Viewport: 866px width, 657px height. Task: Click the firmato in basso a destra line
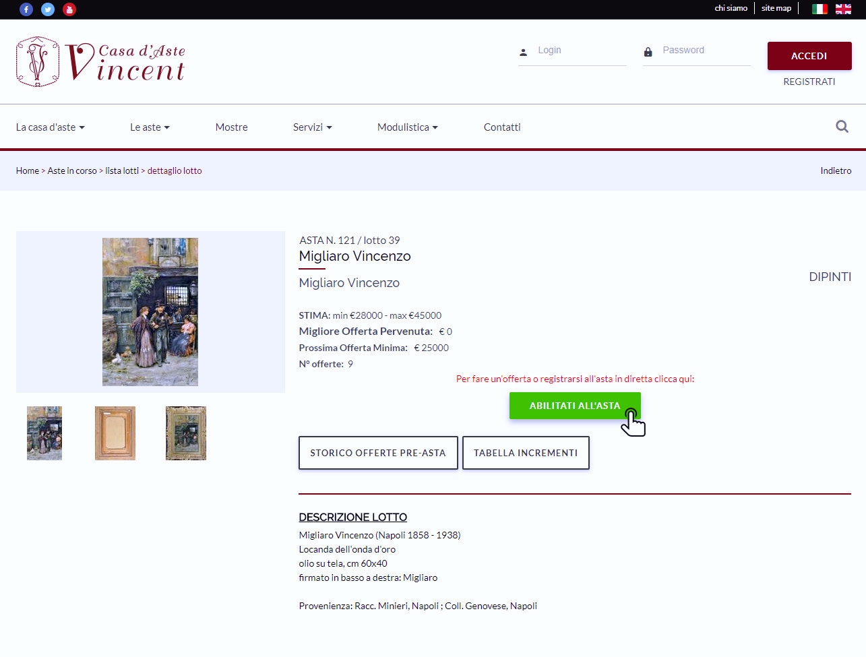[369, 577]
